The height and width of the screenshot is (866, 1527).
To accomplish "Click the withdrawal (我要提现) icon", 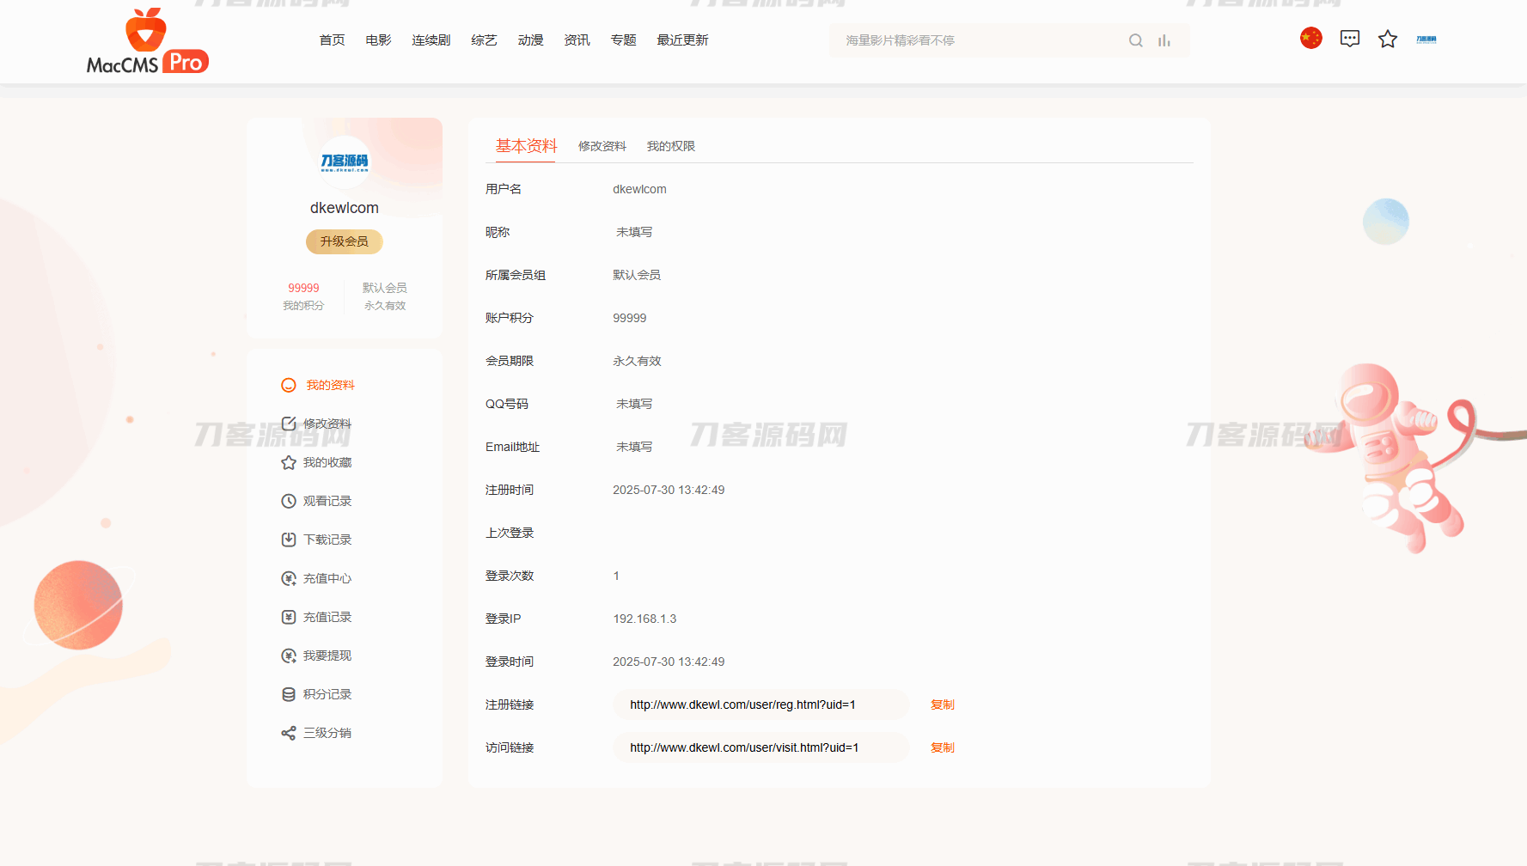I will [288, 656].
